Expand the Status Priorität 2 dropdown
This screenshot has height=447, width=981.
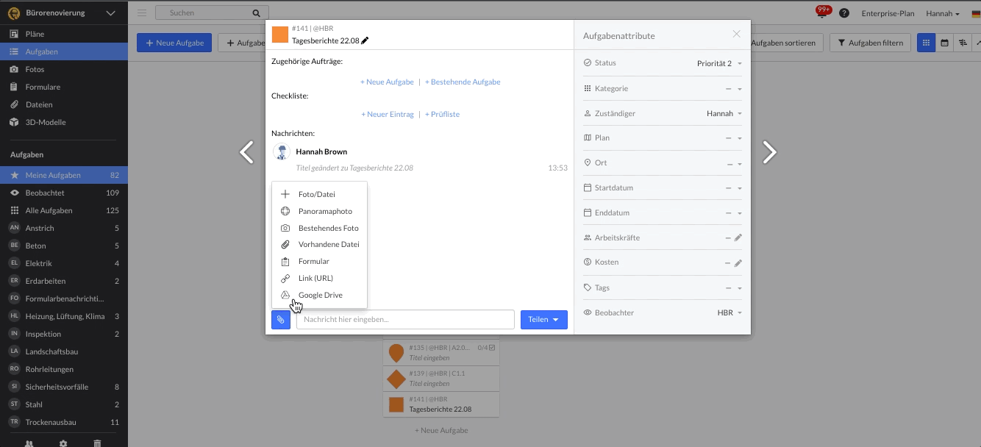(719, 63)
